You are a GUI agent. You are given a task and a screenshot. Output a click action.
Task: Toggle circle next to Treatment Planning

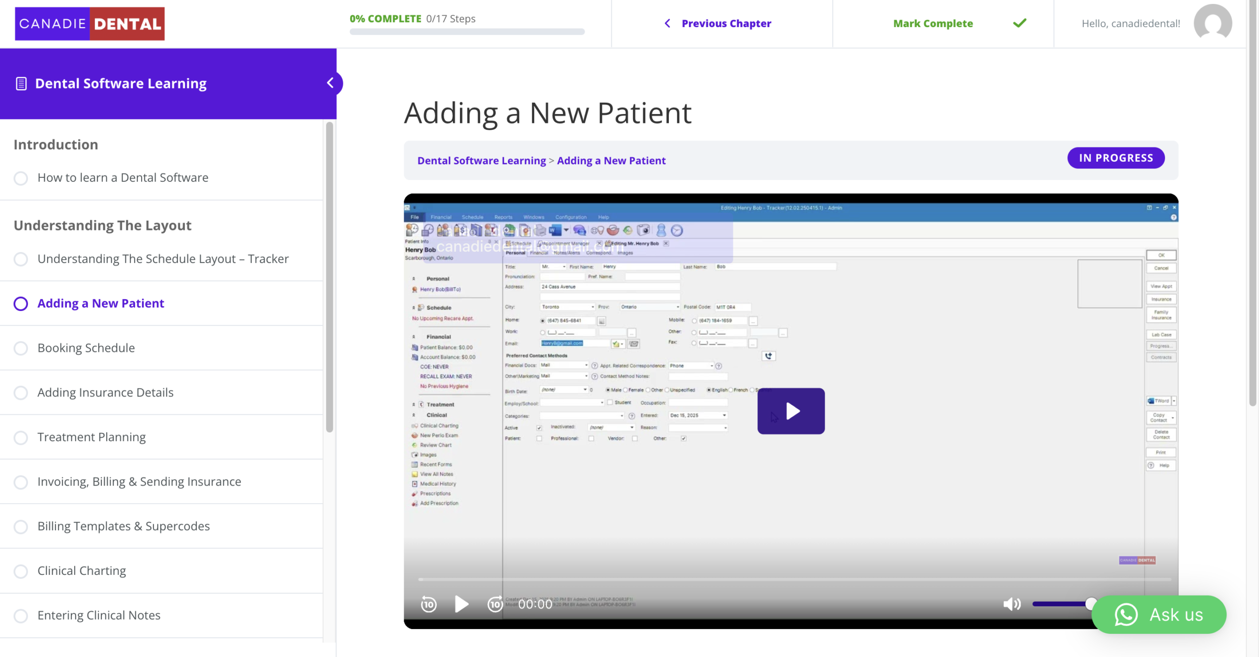21,437
